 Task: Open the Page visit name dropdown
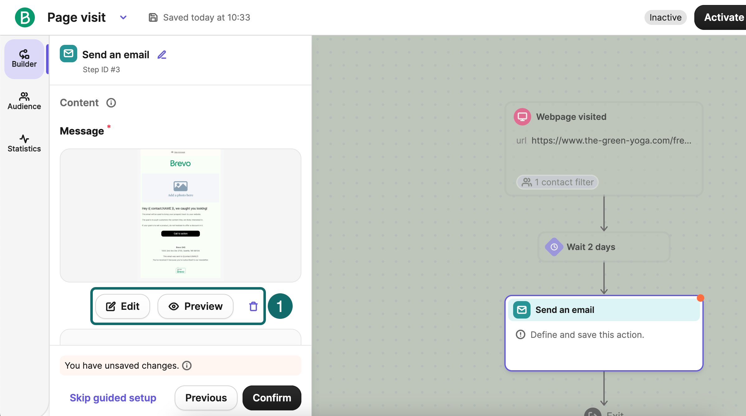coord(123,17)
